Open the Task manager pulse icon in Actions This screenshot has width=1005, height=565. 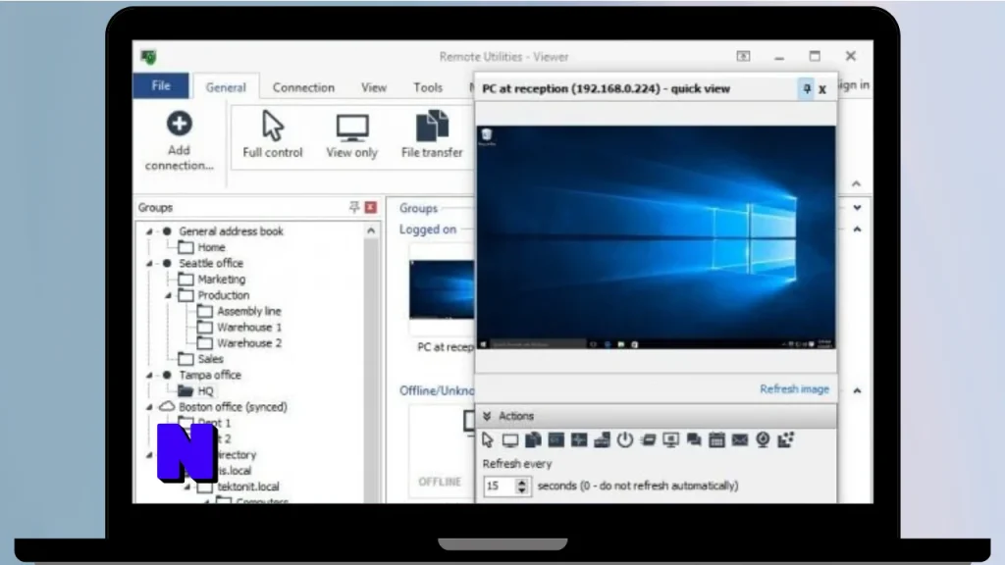579,440
